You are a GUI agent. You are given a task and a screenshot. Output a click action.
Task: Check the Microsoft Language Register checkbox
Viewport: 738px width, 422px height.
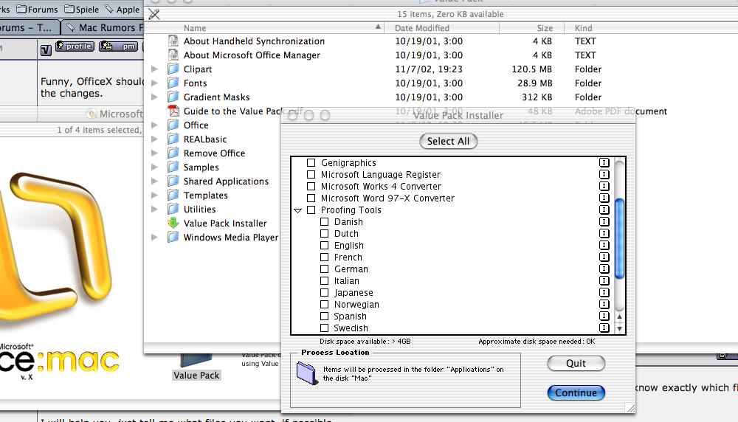[x=311, y=175]
